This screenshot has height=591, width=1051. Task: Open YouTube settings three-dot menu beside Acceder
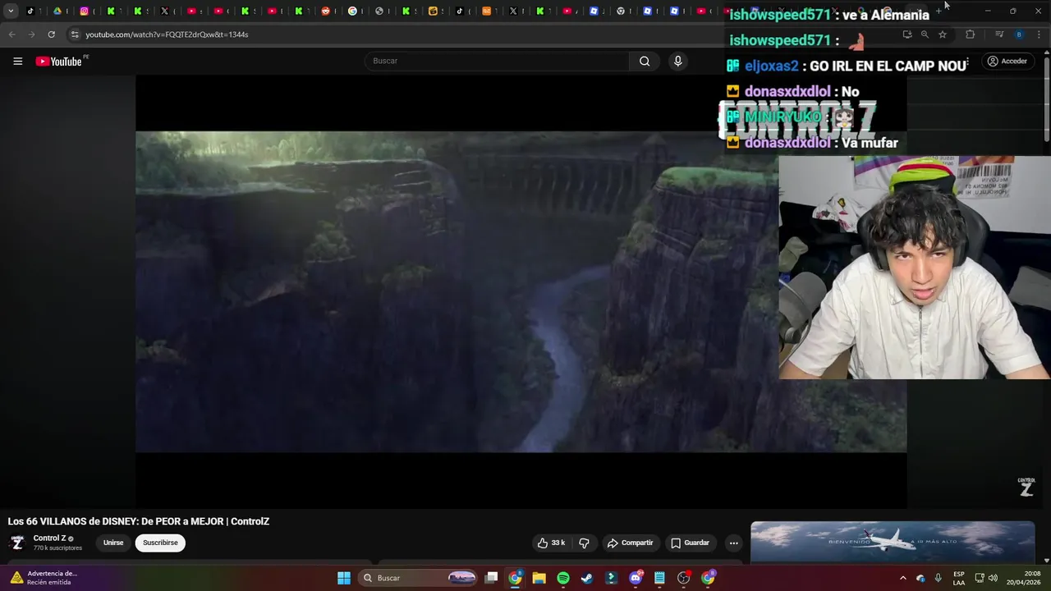(x=967, y=61)
